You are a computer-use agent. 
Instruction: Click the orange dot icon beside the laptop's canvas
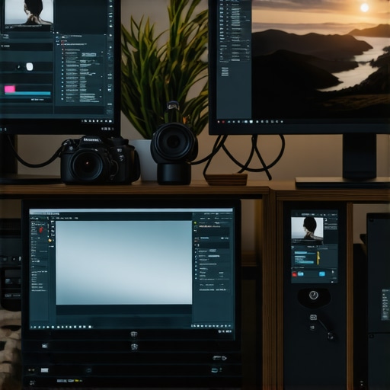coord(50,241)
